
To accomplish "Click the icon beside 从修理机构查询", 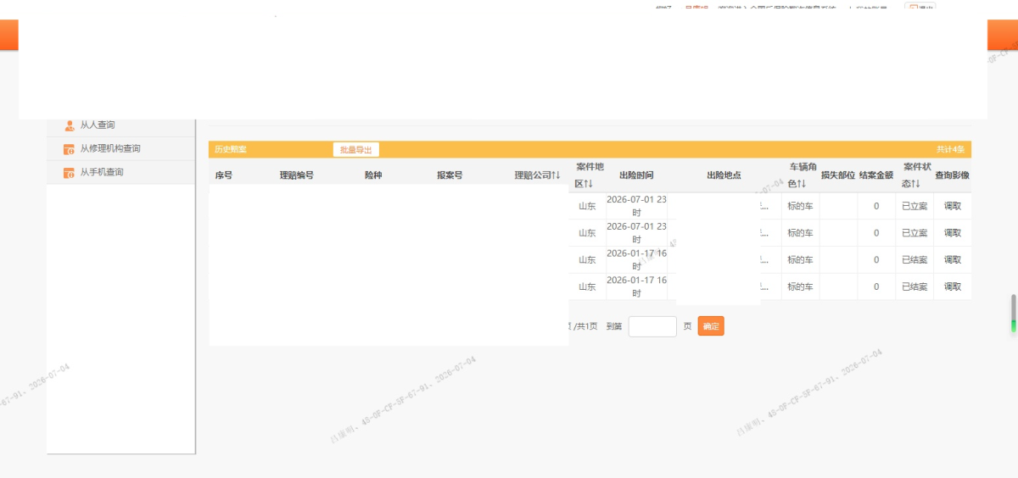I will pyautogui.click(x=70, y=149).
